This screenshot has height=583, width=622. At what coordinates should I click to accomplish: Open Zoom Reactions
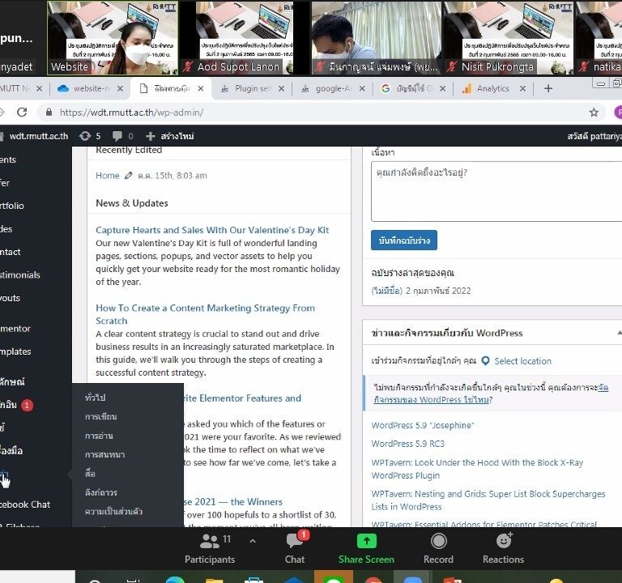[504, 548]
